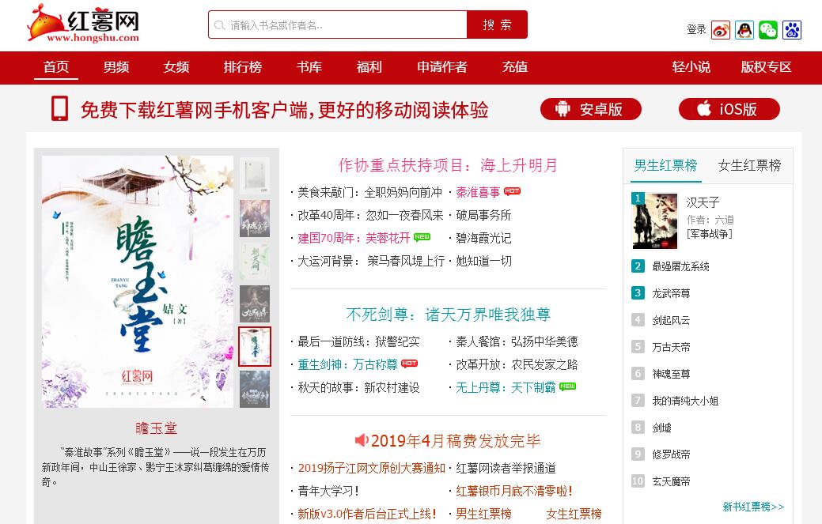Viewport: 822px width, 524px height.
Task: Open the 新书红票榜>> link
Action: click(753, 507)
